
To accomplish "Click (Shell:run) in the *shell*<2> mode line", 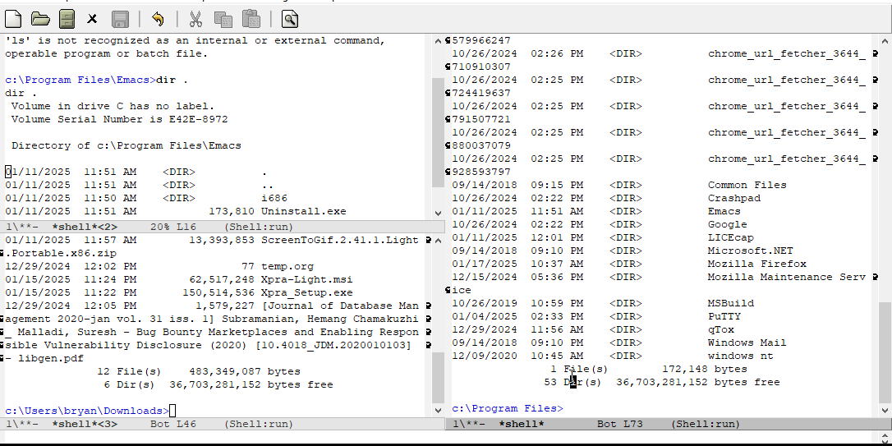I will point(259,227).
